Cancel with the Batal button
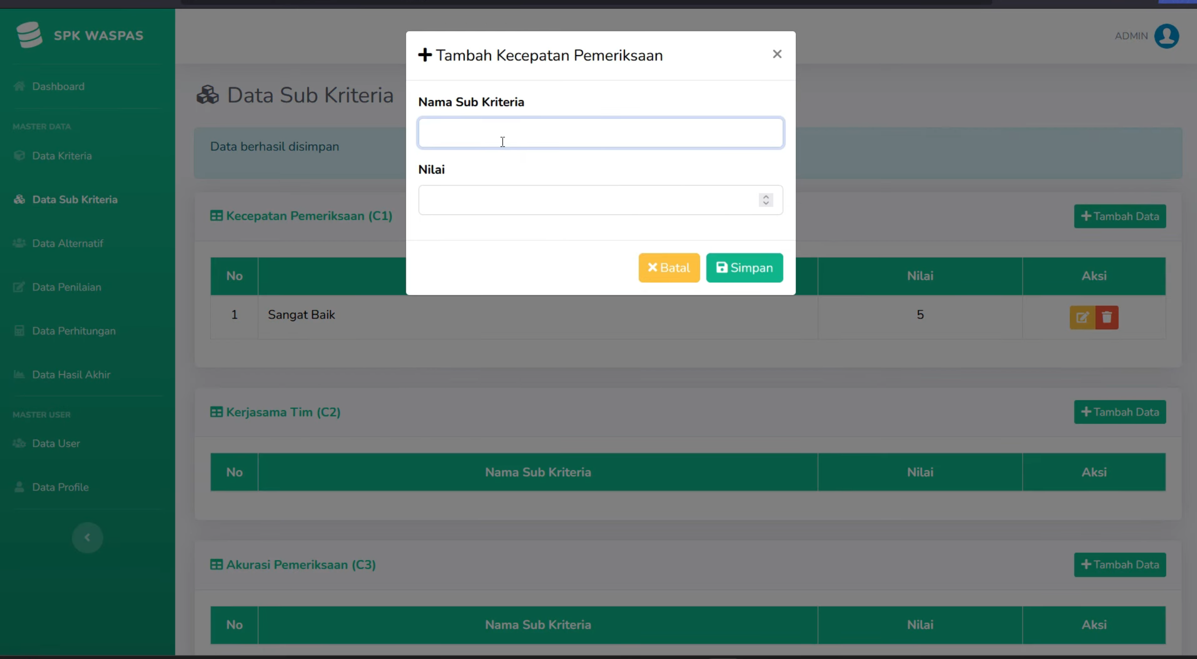This screenshot has width=1197, height=659. 669,267
